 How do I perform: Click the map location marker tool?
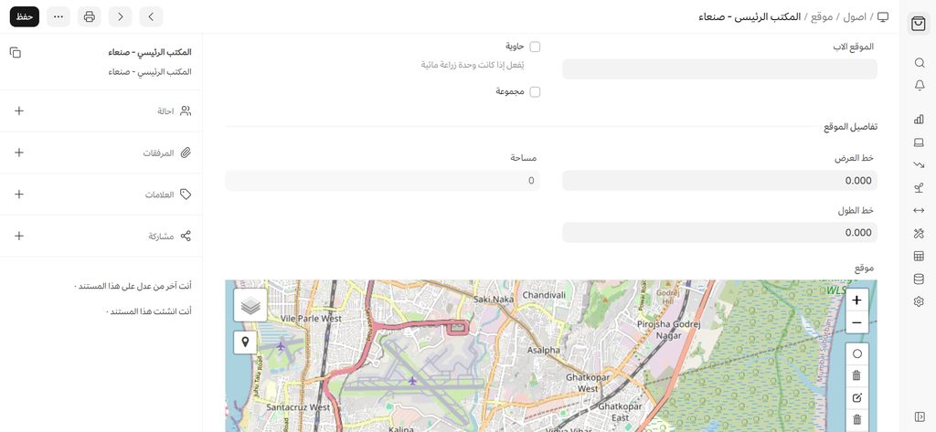(x=245, y=342)
